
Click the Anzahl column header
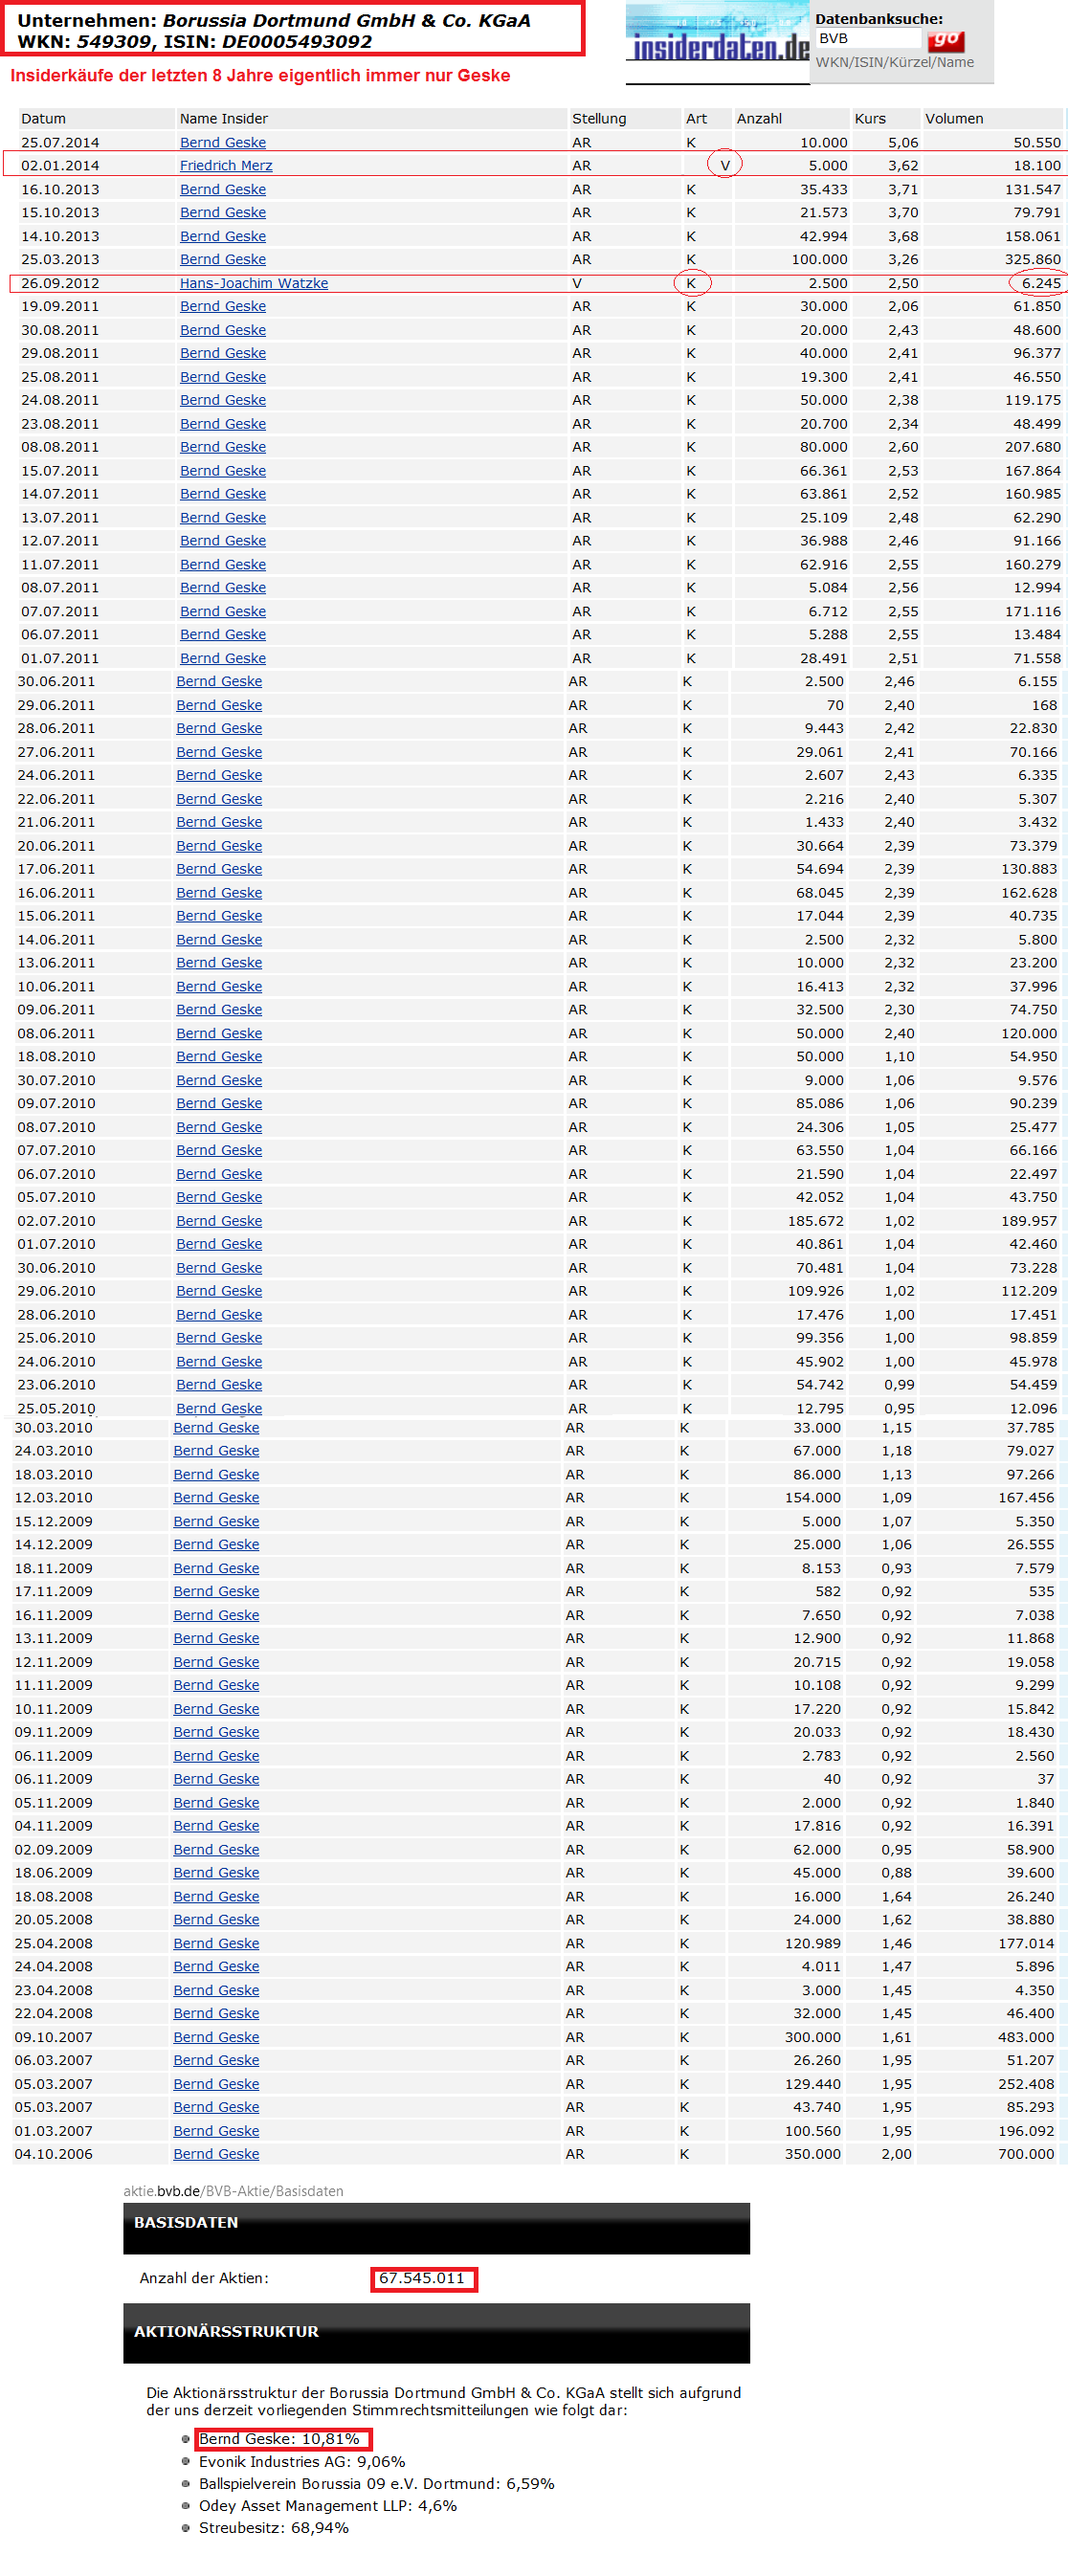pos(759,118)
